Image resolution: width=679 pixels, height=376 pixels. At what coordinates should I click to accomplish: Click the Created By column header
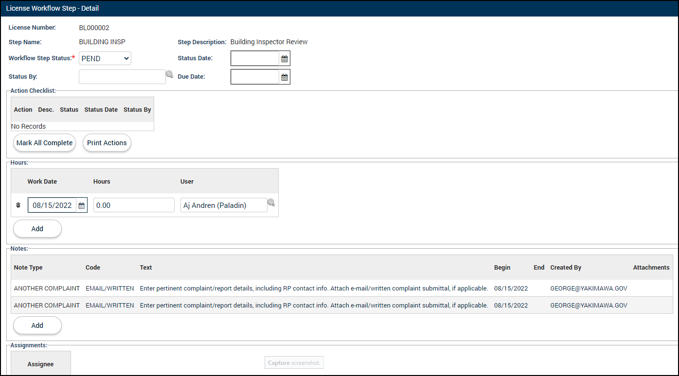coord(566,268)
